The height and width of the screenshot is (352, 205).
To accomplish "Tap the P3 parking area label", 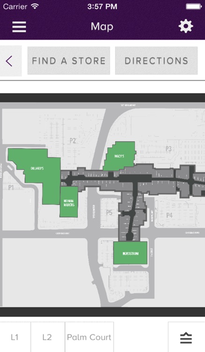I will (168, 149).
